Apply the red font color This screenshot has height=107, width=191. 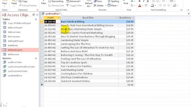click(x=140, y=5)
